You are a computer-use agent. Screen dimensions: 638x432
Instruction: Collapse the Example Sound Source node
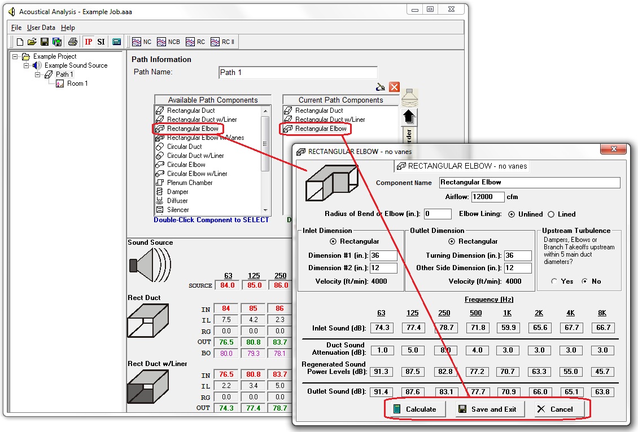27,65
